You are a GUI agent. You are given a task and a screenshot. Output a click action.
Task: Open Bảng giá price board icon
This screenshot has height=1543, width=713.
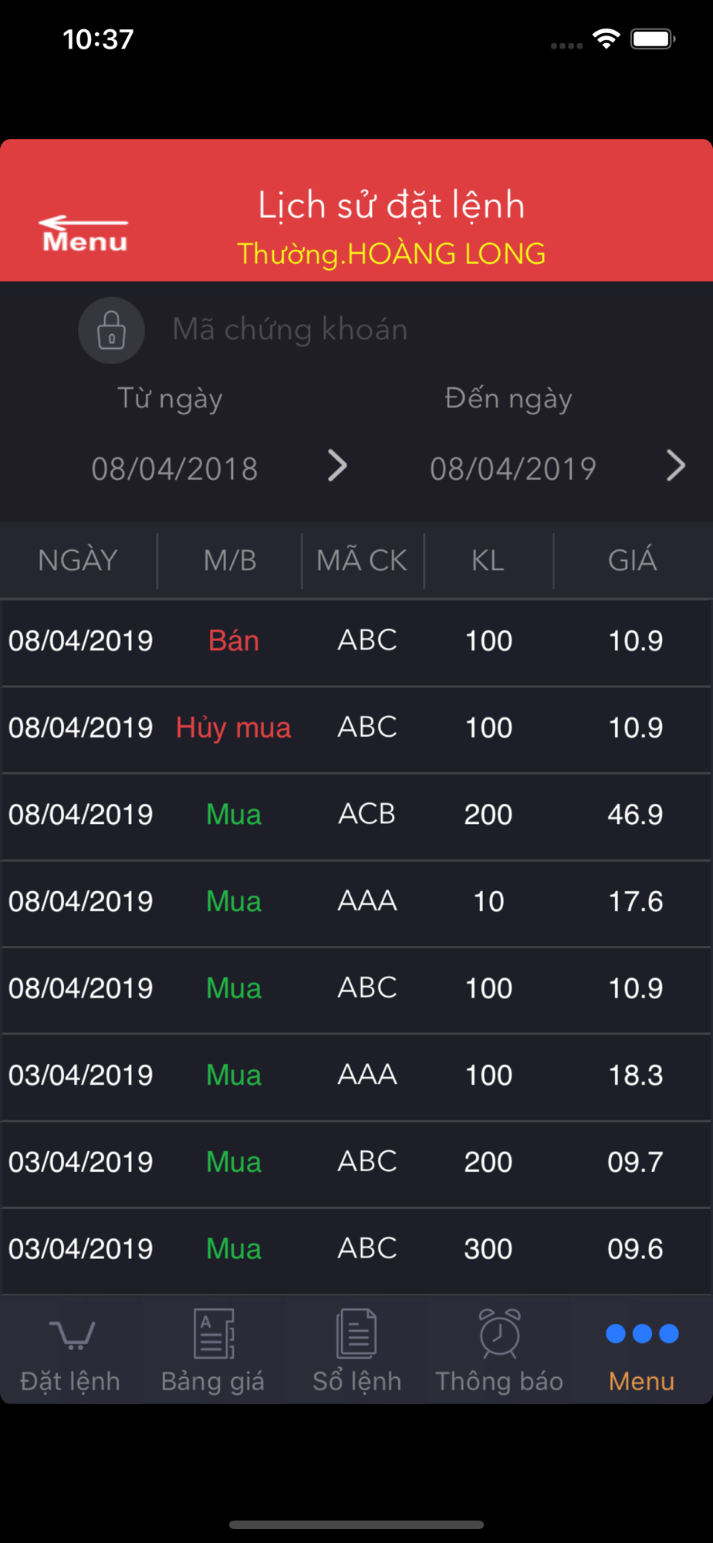214,1333
